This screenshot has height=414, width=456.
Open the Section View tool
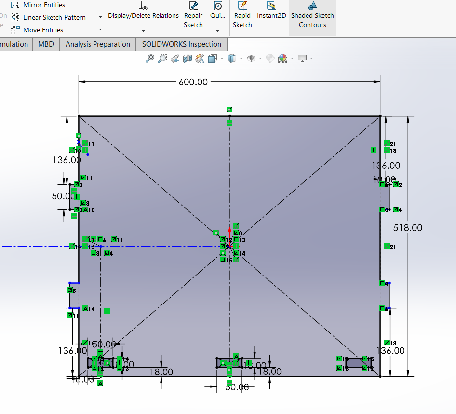click(188, 58)
